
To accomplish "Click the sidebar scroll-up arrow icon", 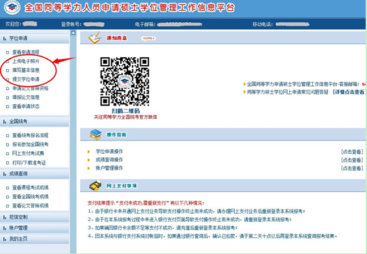I will 73,33.
